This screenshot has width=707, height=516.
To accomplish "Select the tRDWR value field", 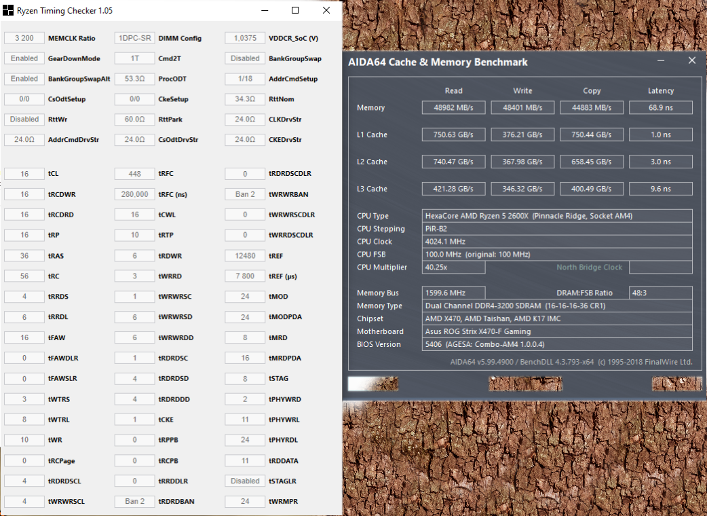I will pos(135,256).
